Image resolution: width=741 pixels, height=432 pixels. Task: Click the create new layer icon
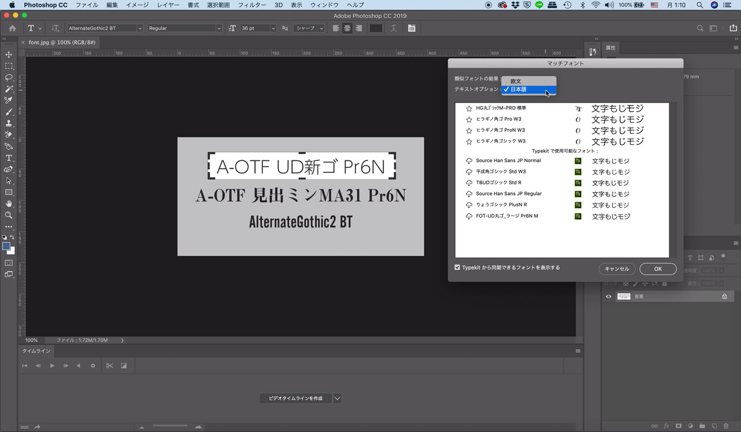(714, 426)
